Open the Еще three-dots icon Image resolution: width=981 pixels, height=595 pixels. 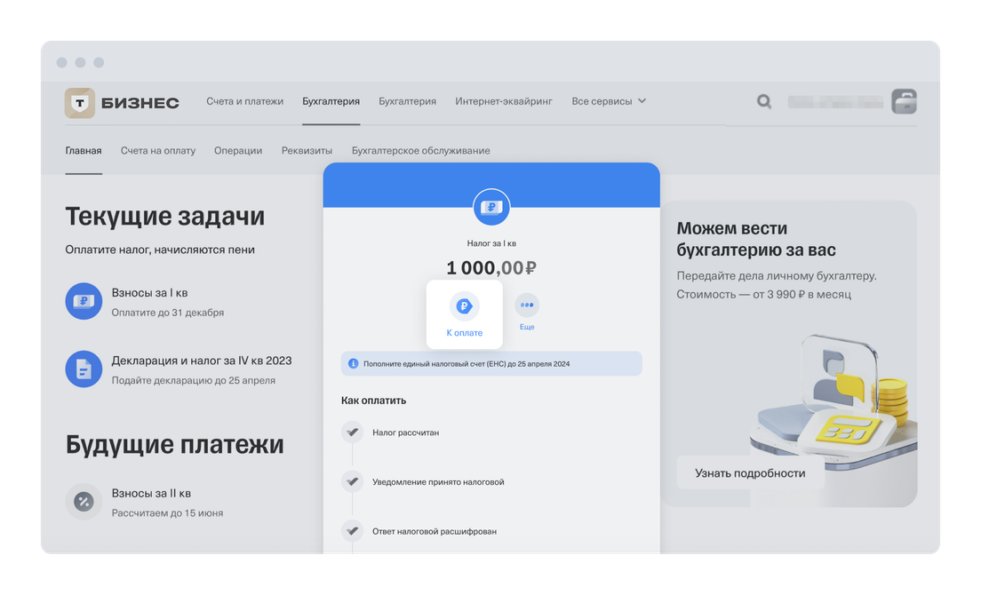pos(527,305)
